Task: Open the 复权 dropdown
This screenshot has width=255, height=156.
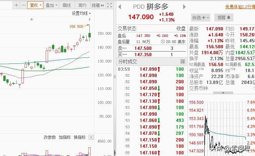Action: 35,5
